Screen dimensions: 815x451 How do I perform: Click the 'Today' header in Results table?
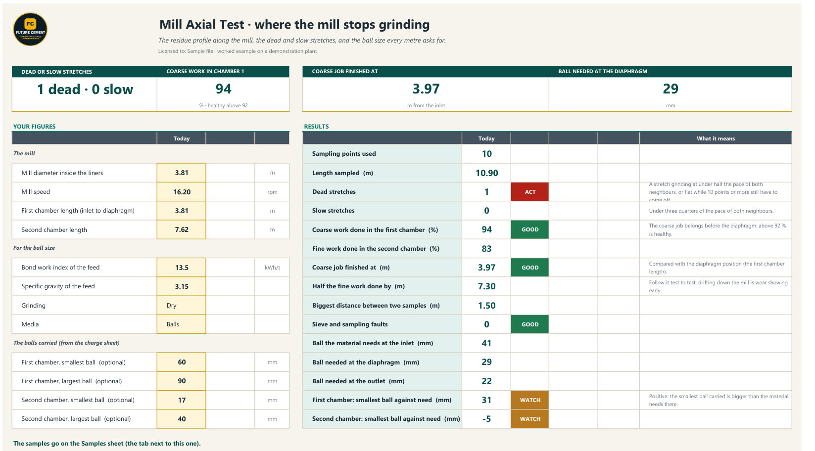tap(486, 138)
